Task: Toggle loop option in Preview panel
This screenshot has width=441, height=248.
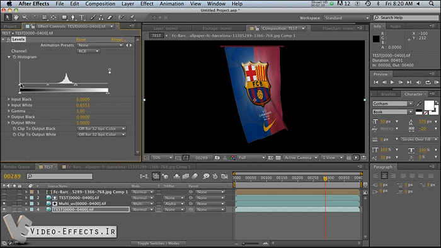Action: (x=428, y=82)
